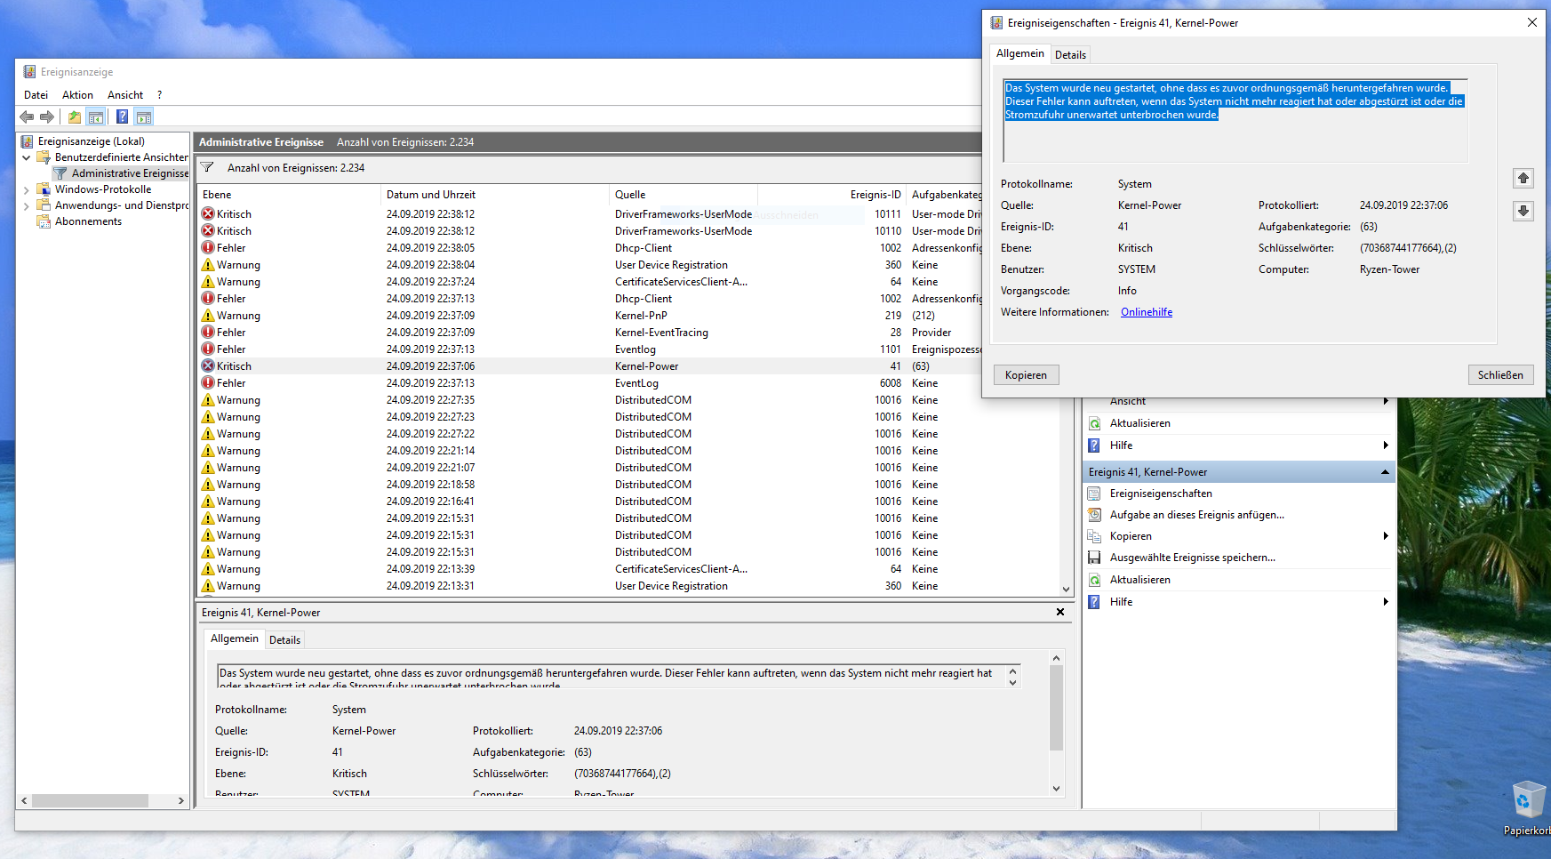
Task: Click the up-one-level folder toolbar icon
Action: click(x=75, y=116)
